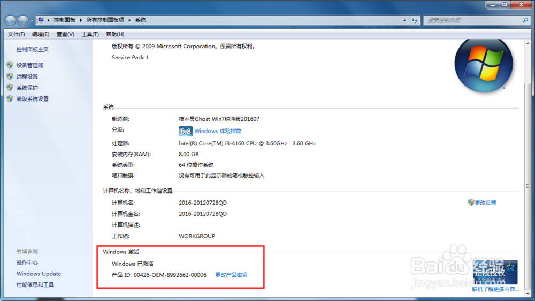The width and height of the screenshot is (535, 301).
Task: Go to 控制面板主页 link
Action: click(33, 49)
